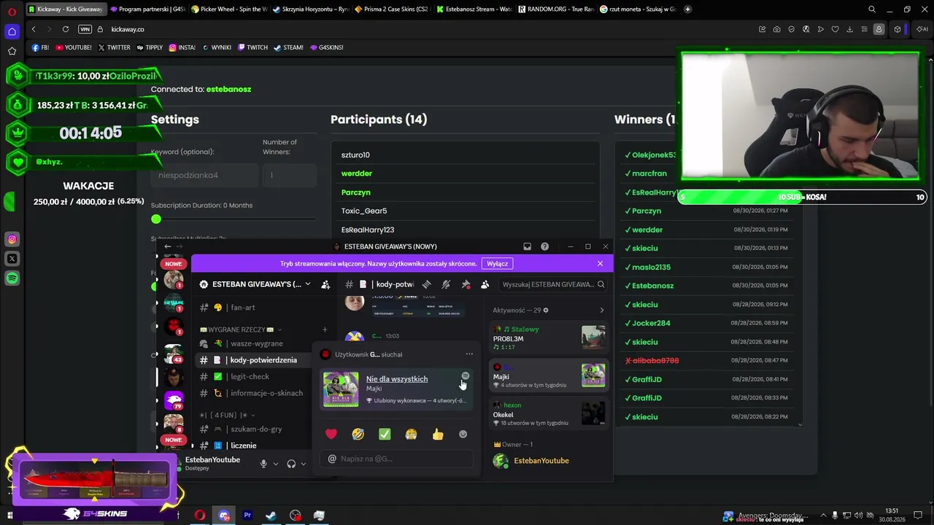This screenshot has height=525, width=934.
Task: Click Wyłącz to disable streamer mode
Action: 497,263
